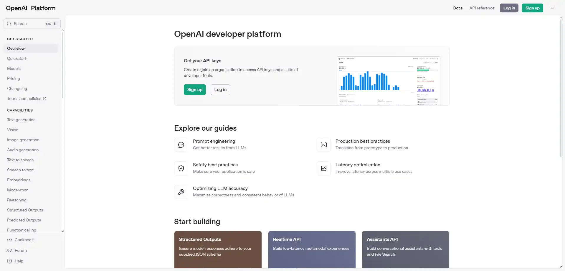This screenshot has height=271, width=565.
Task: Click the Prompt engineering chat bubble icon
Action: click(x=181, y=145)
